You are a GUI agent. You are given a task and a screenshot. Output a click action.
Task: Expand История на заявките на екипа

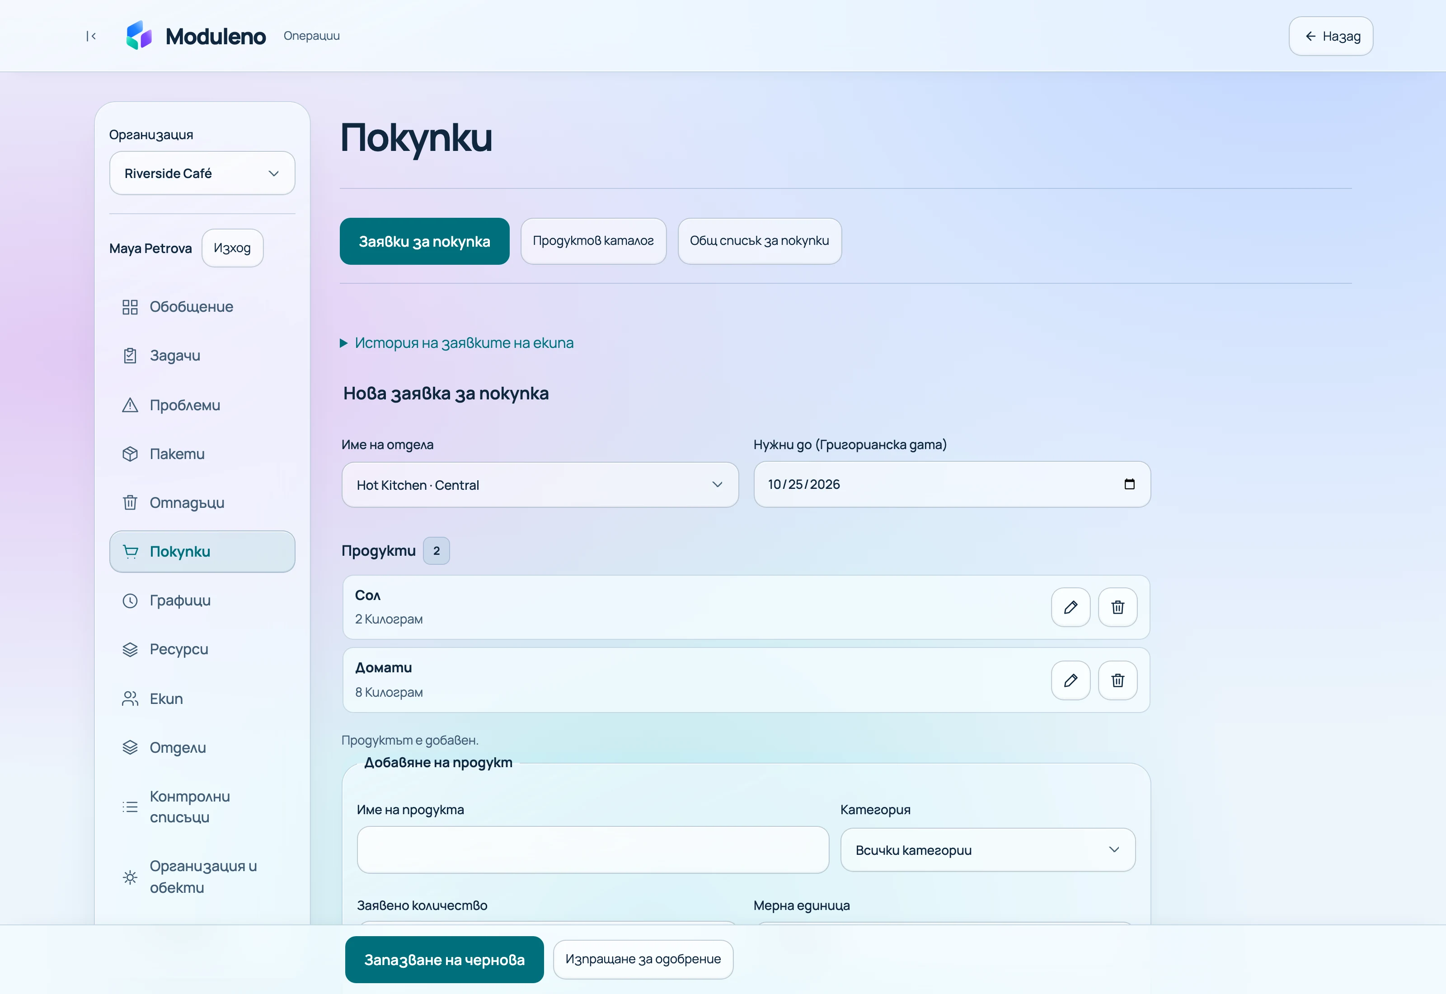coord(457,342)
